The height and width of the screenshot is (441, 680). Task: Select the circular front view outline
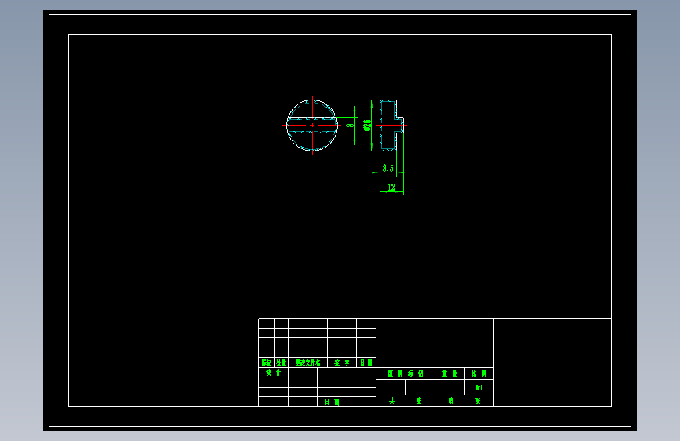(x=312, y=126)
